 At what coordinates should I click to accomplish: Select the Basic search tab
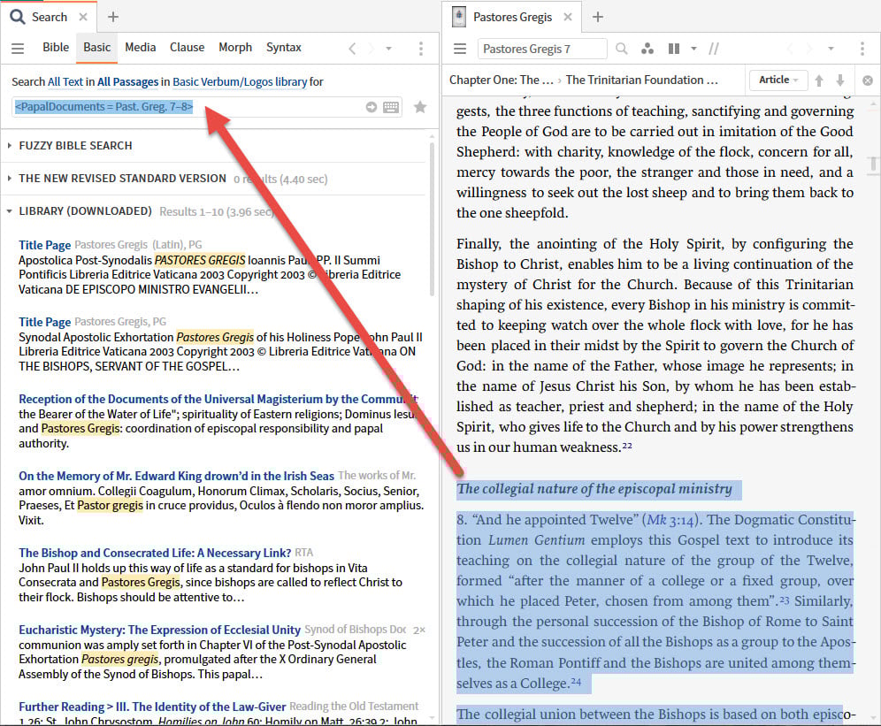96,47
